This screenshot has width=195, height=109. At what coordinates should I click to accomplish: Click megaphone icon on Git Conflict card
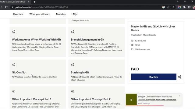[14, 64]
